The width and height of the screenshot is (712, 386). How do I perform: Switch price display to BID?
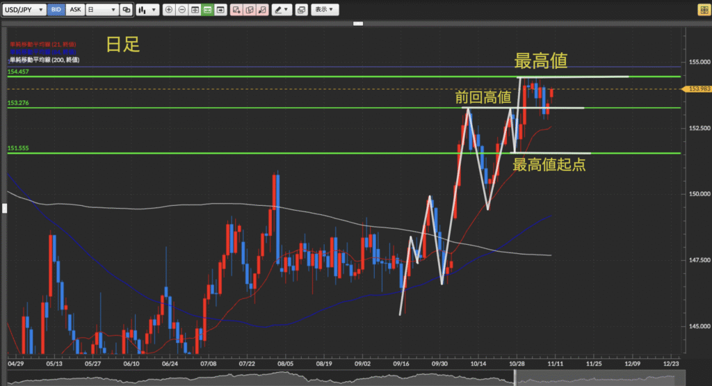pos(56,10)
